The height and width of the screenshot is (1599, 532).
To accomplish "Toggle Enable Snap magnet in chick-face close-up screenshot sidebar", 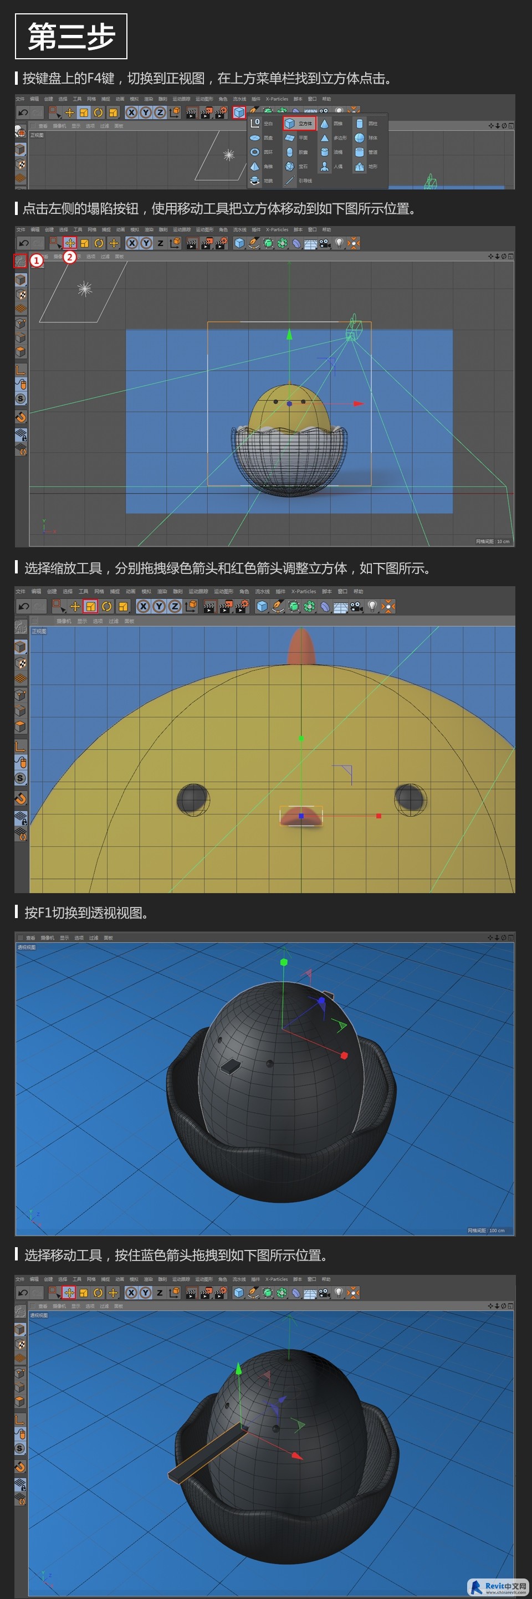I will coord(21,798).
